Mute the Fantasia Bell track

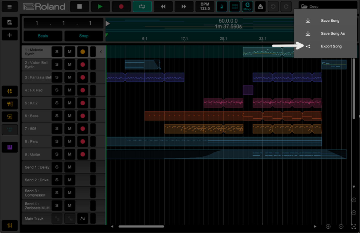click(70, 77)
